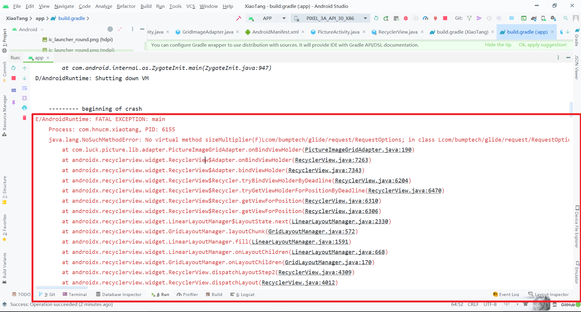
Task: Open Run panel options three-dot menu
Action: [558, 57]
